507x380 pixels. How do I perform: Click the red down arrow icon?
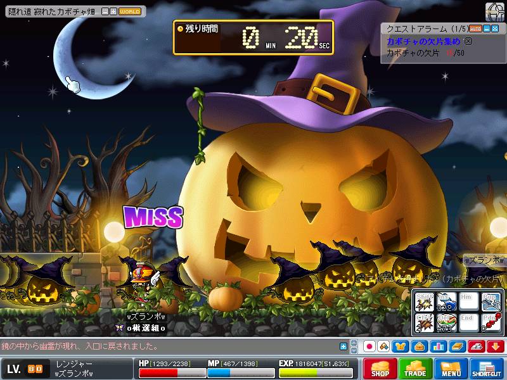[x=496, y=346]
